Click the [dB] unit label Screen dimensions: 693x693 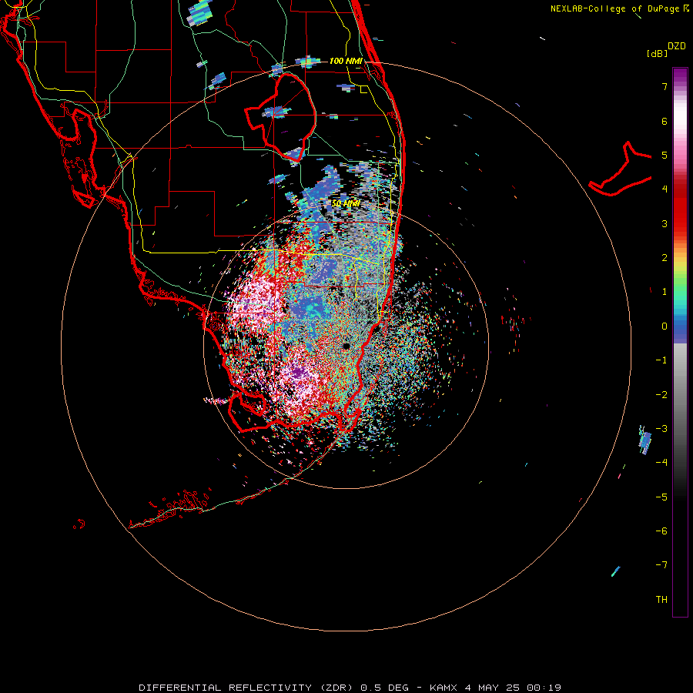[x=657, y=53]
